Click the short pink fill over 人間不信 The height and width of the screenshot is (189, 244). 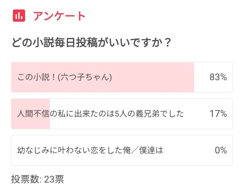point(30,122)
